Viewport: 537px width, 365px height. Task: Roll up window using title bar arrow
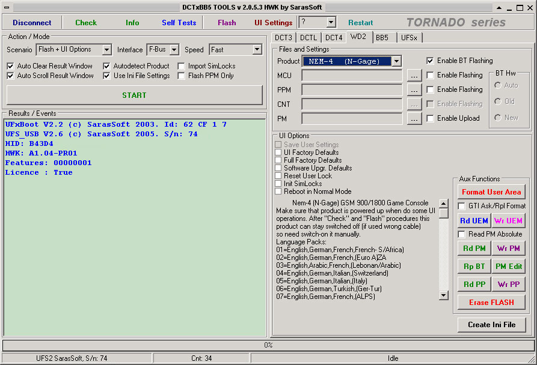tap(499, 8)
